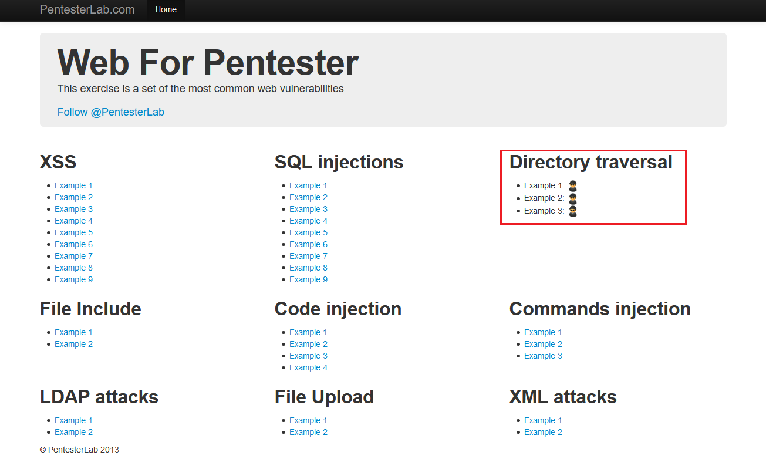766x459 pixels.
Task: Open XSS Example 4
Action: click(73, 221)
